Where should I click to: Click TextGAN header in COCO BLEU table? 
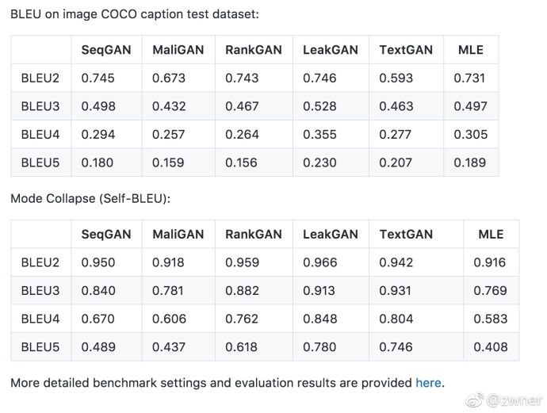(x=406, y=50)
